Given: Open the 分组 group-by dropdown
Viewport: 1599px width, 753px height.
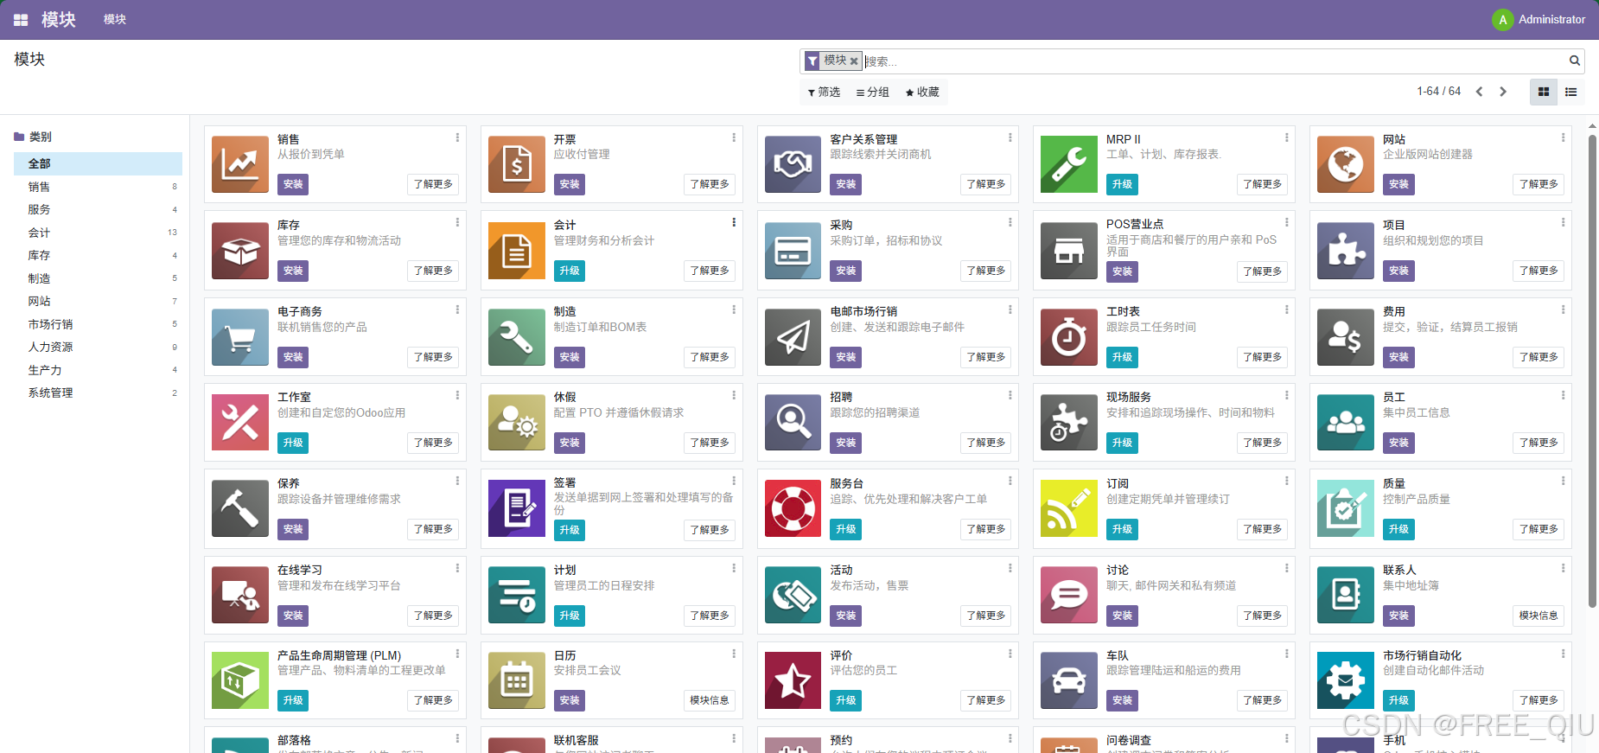Looking at the screenshot, I should coord(873,92).
